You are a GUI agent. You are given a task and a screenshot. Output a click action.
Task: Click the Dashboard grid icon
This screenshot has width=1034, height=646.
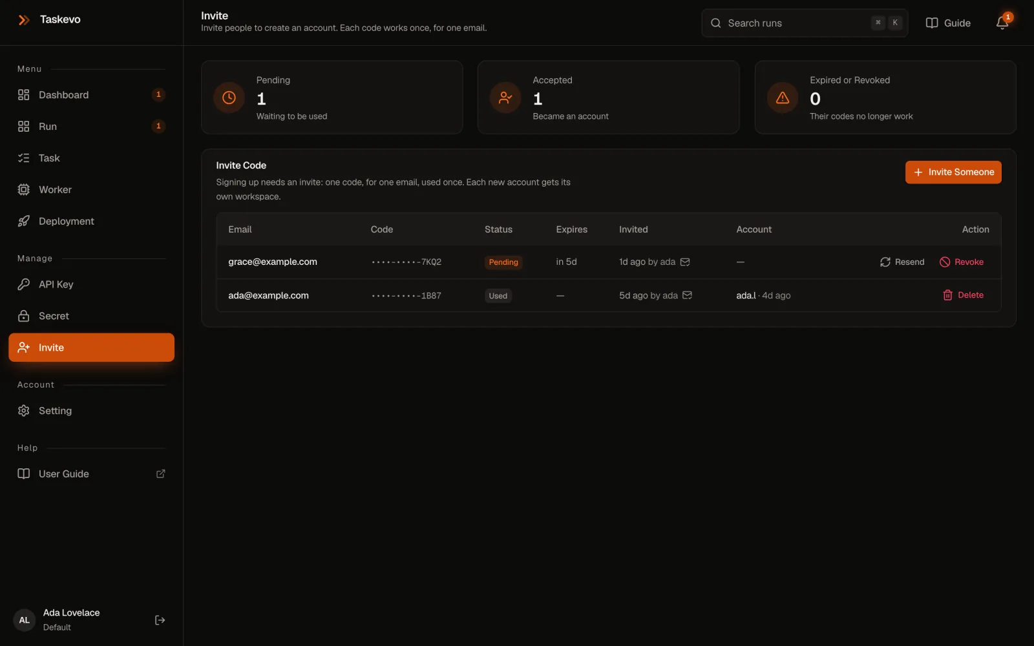point(24,95)
